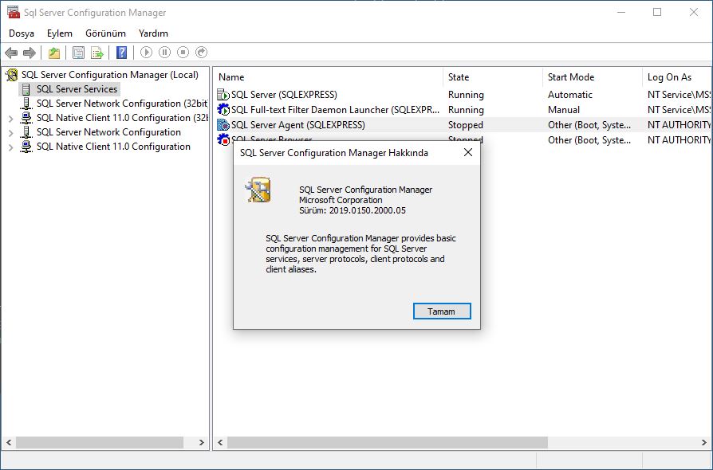Click the SQL Native Client 11.0 (32bit) tree icon
This screenshot has height=470, width=713.
tap(27, 118)
